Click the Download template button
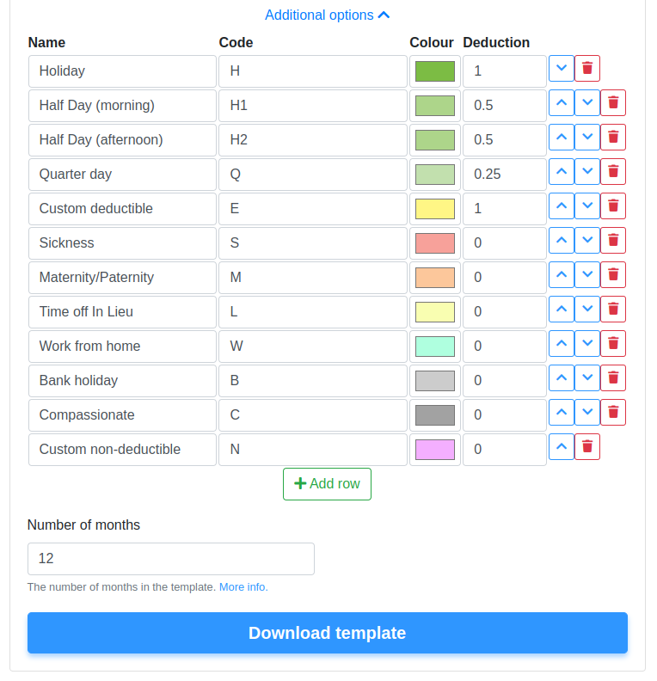The height and width of the screenshot is (681, 657). tap(328, 633)
